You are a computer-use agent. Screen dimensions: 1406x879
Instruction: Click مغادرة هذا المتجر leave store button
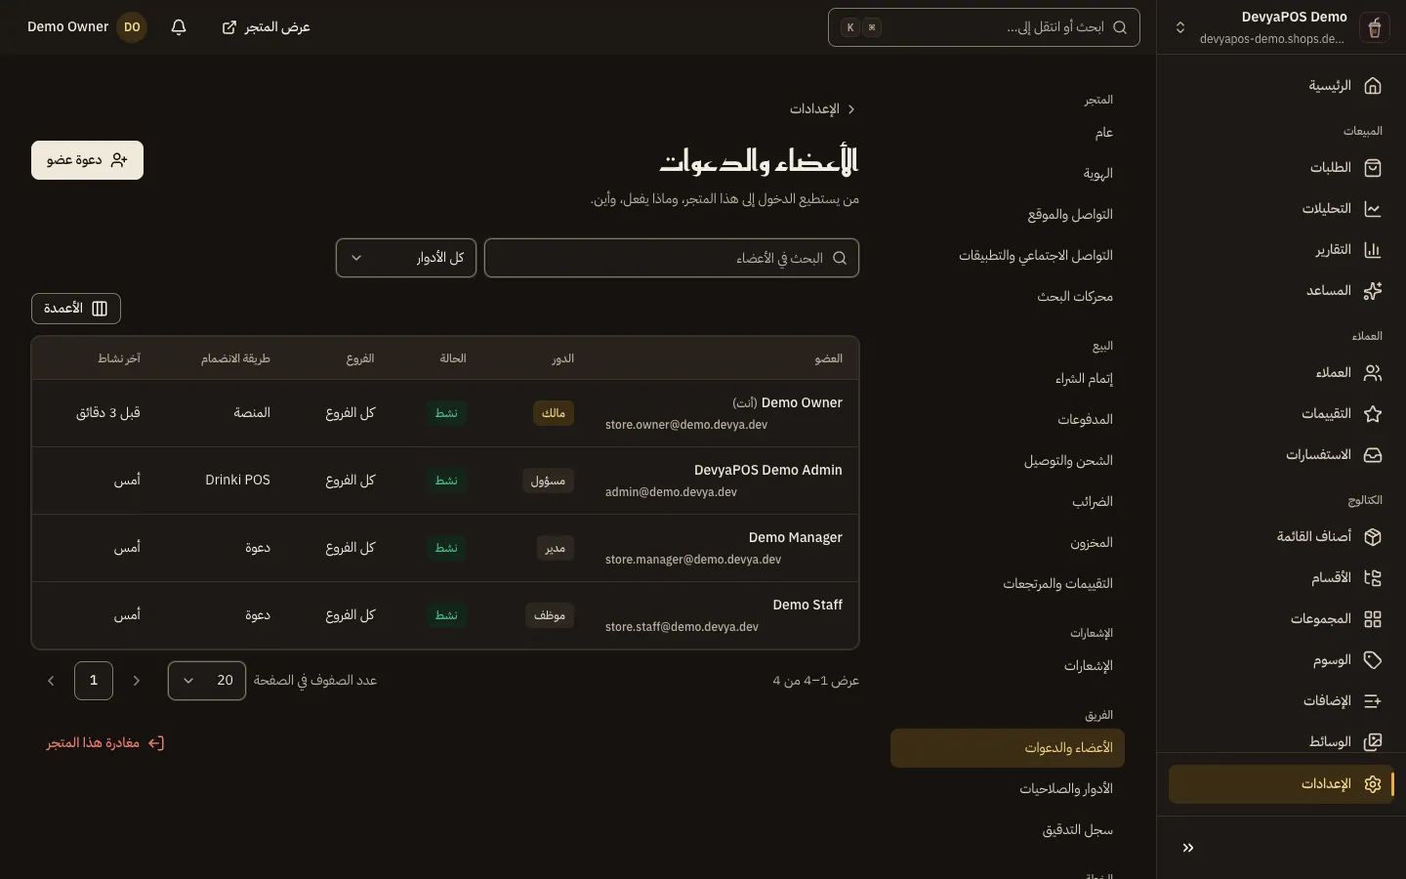click(105, 743)
